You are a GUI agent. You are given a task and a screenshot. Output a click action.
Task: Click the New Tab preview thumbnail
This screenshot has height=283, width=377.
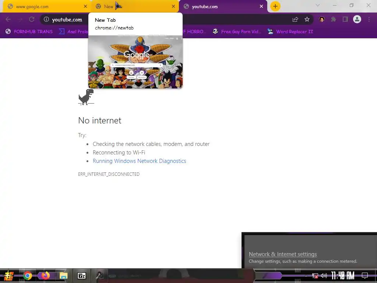click(x=135, y=62)
